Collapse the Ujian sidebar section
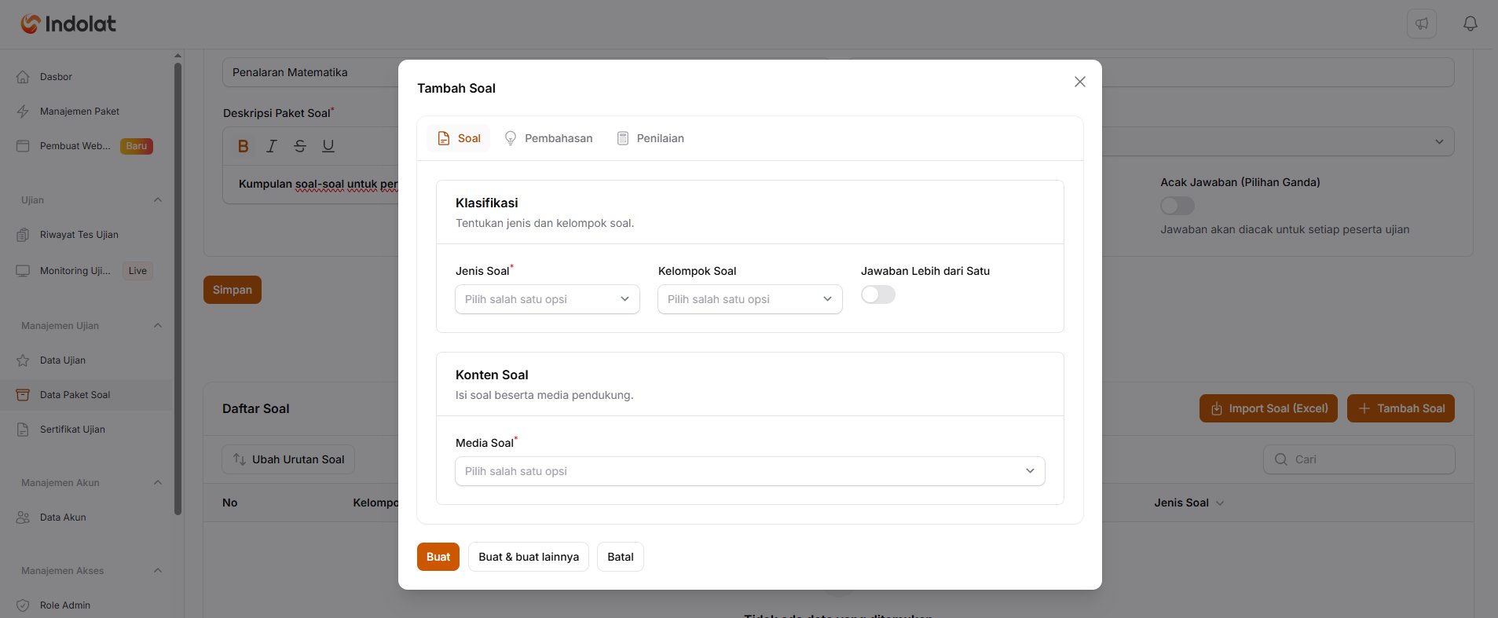The height and width of the screenshot is (618, 1498). pos(158,200)
